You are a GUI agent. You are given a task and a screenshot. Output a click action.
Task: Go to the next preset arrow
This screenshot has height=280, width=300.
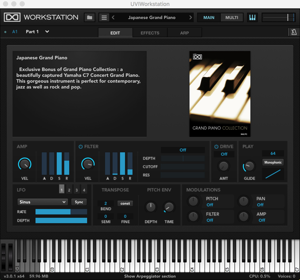[x=190, y=18]
